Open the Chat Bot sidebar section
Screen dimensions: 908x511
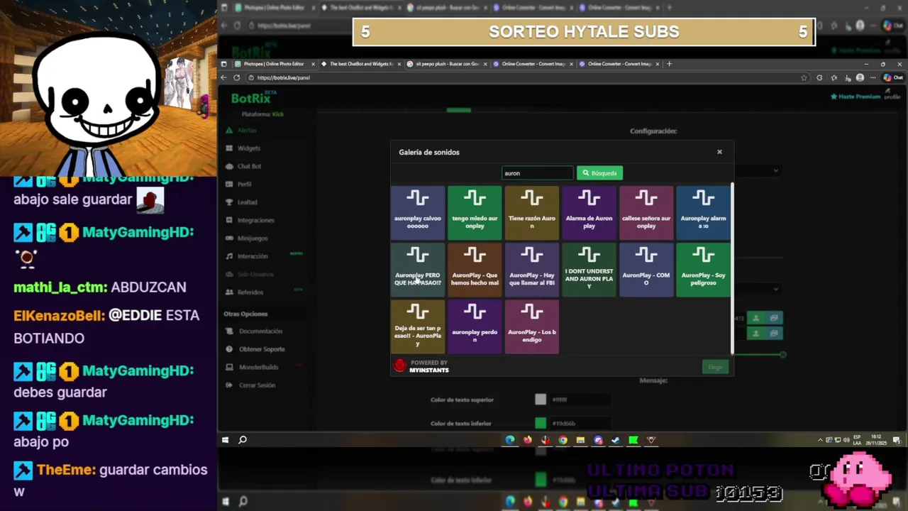coord(243,166)
